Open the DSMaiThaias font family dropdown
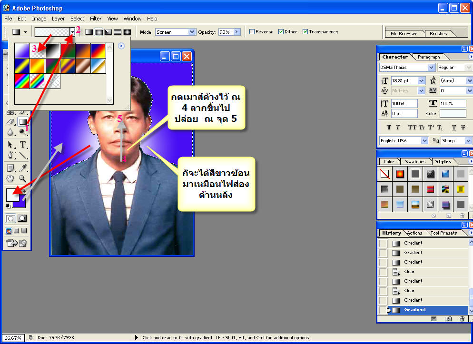 click(432, 68)
